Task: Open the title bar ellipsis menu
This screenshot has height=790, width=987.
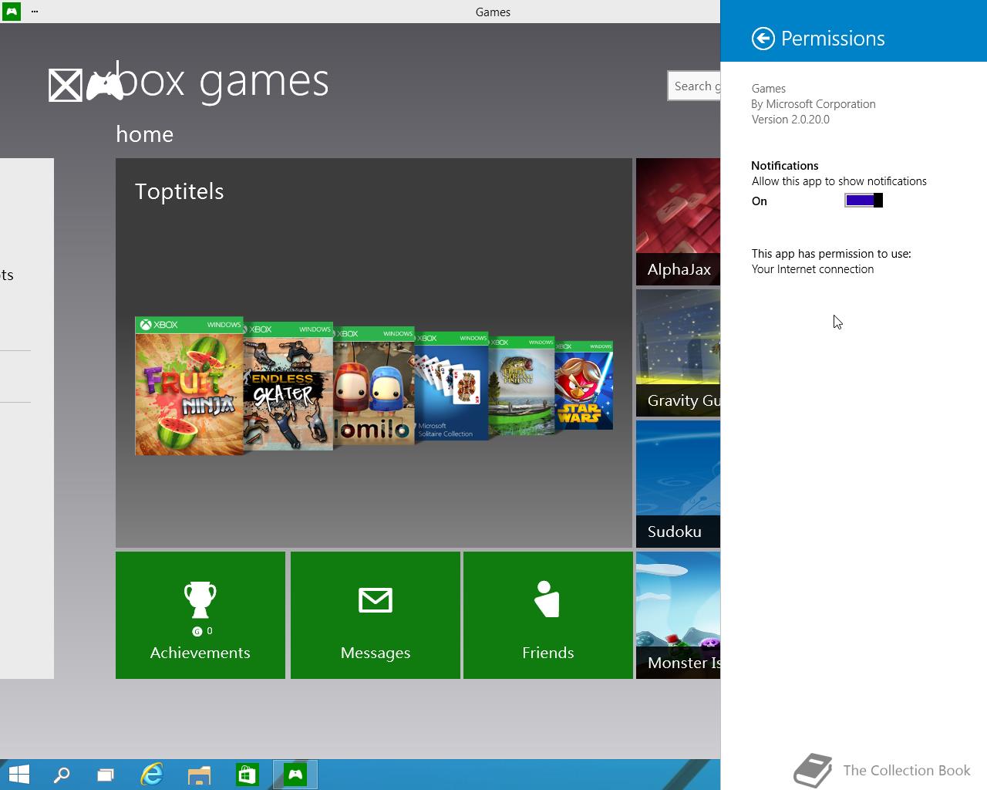Action: [x=35, y=12]
